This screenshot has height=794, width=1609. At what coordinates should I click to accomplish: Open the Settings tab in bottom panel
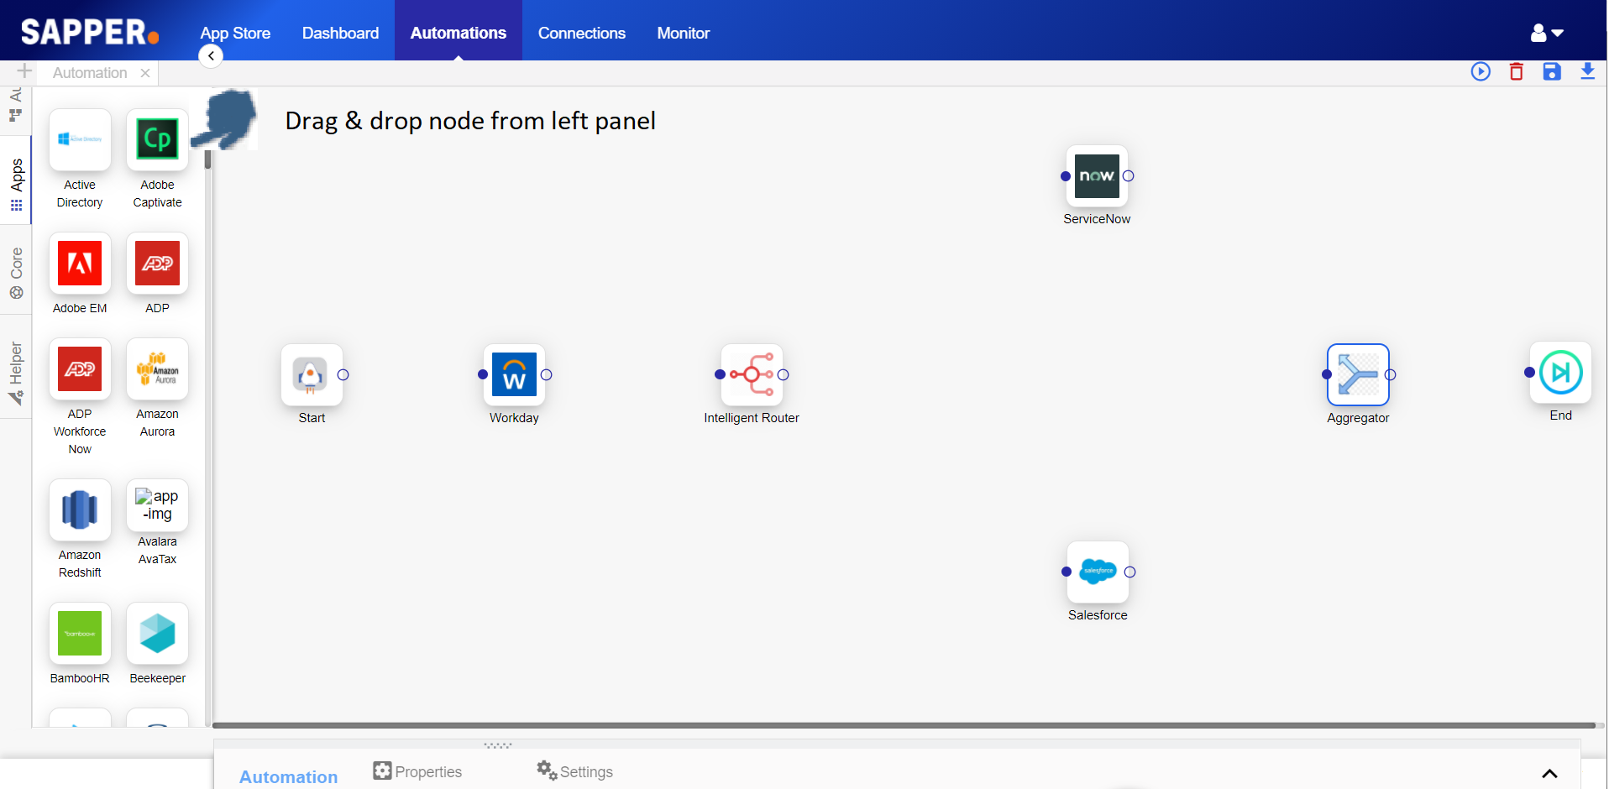pos(574,770)
